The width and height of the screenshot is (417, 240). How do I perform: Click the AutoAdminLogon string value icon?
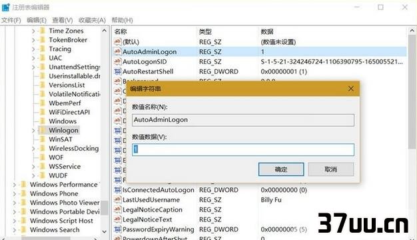117,51
